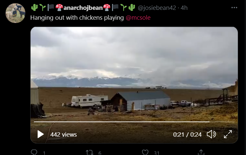Click the reply count of 1
Screen dimensions: 246x155
pyautogui.click(x=44, y=153)
